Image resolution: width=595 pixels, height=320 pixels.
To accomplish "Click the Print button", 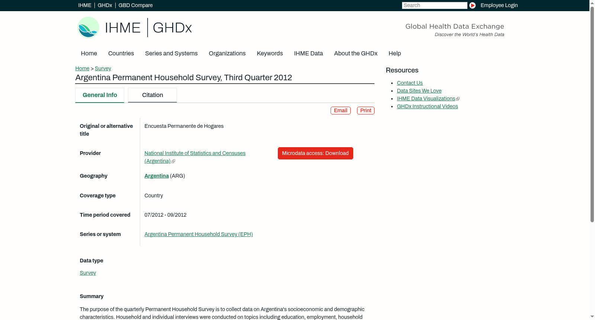I will tap(366, 111).
